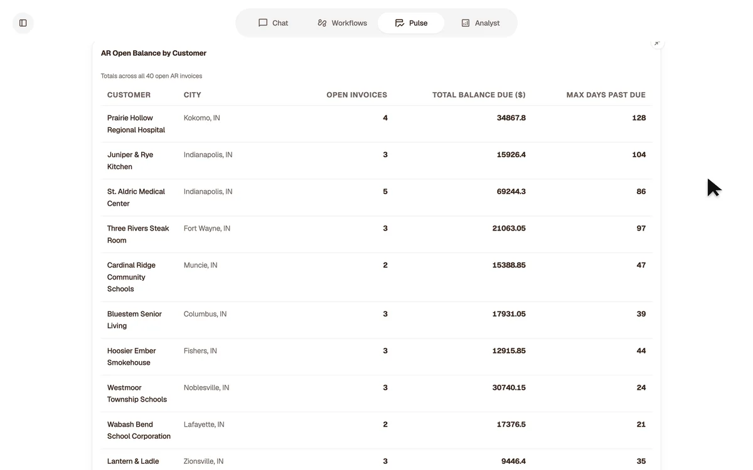Click Three Rivers Steak Room row
Viewport: 753px width, 470px height.
tap(376, 234)
